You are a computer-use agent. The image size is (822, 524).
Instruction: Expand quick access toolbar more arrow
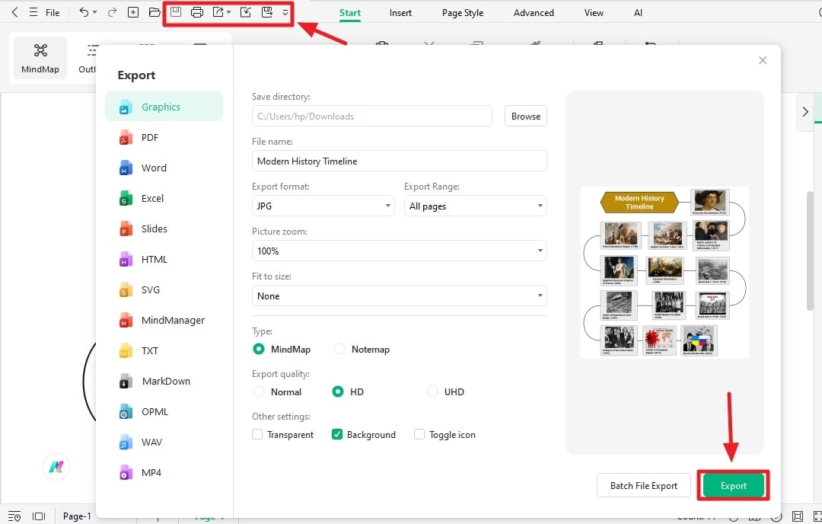285,13
